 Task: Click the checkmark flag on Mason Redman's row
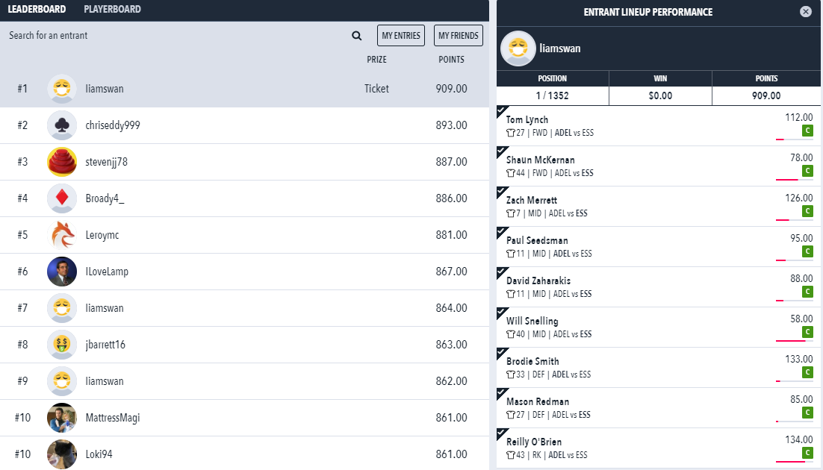(x=502, y=393)
